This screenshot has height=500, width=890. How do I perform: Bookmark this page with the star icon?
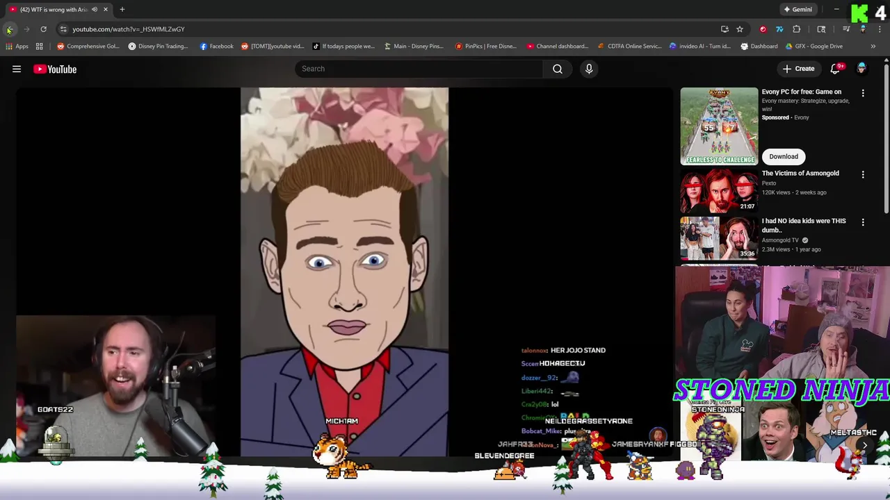pos(740,29)
